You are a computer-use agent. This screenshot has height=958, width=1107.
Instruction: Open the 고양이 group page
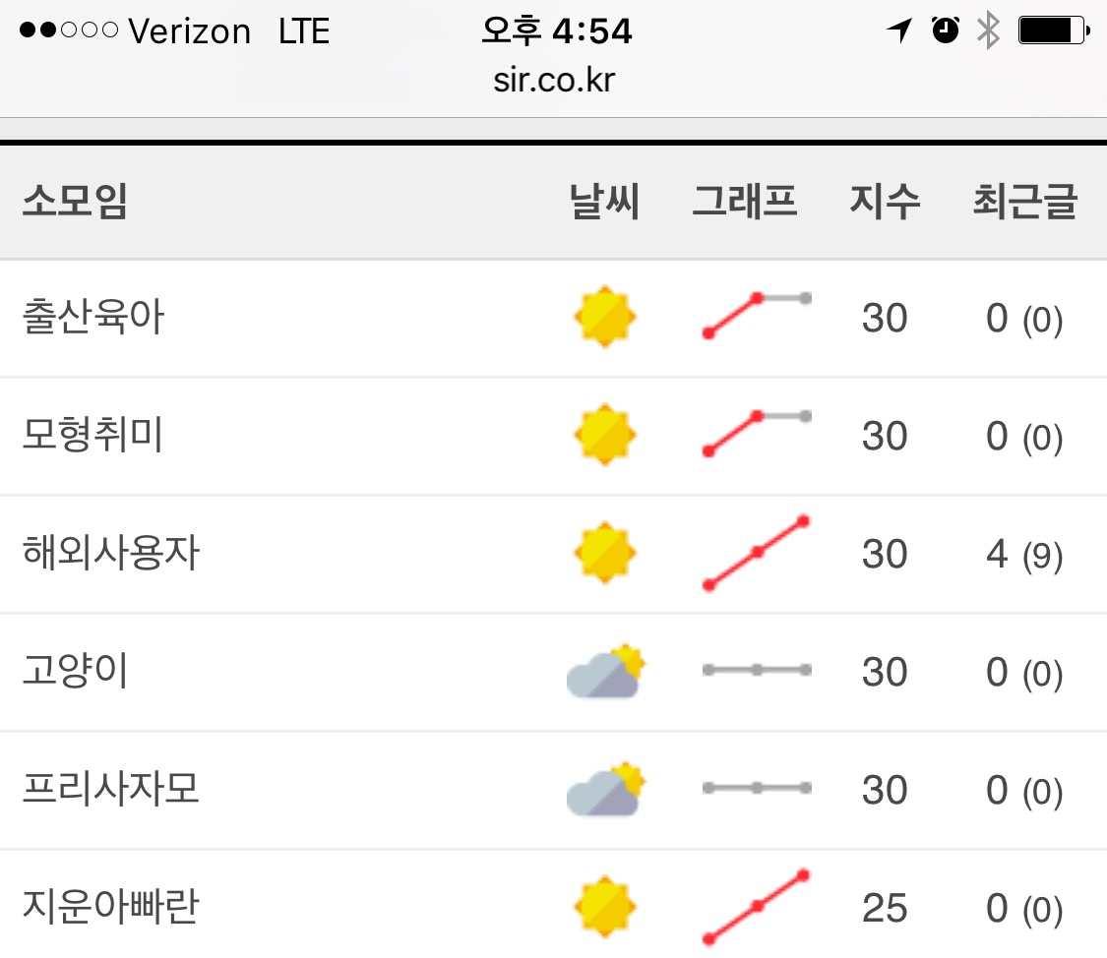click(76, 672)
